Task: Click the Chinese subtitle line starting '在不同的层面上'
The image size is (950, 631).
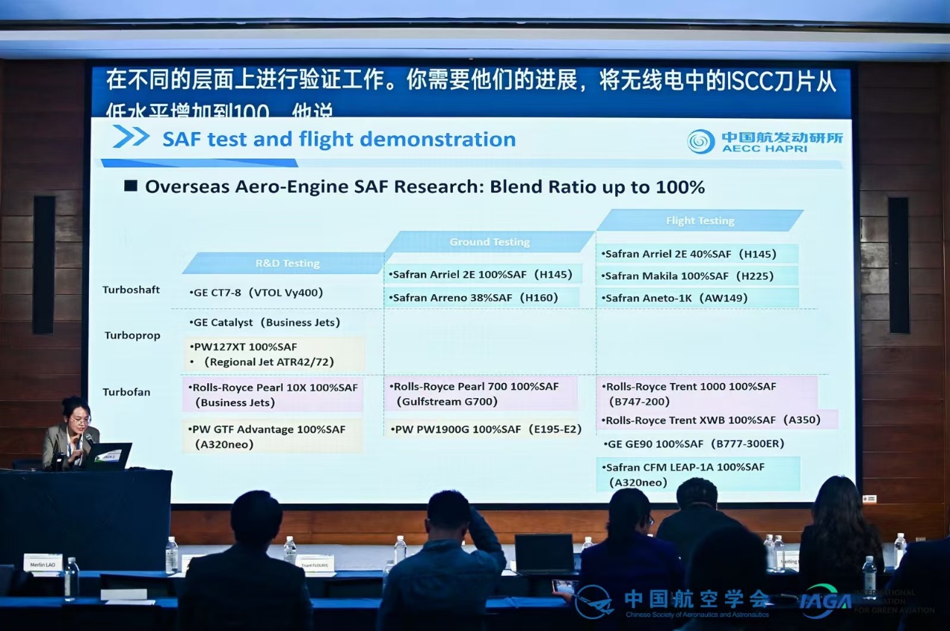Action: point(471,81)
